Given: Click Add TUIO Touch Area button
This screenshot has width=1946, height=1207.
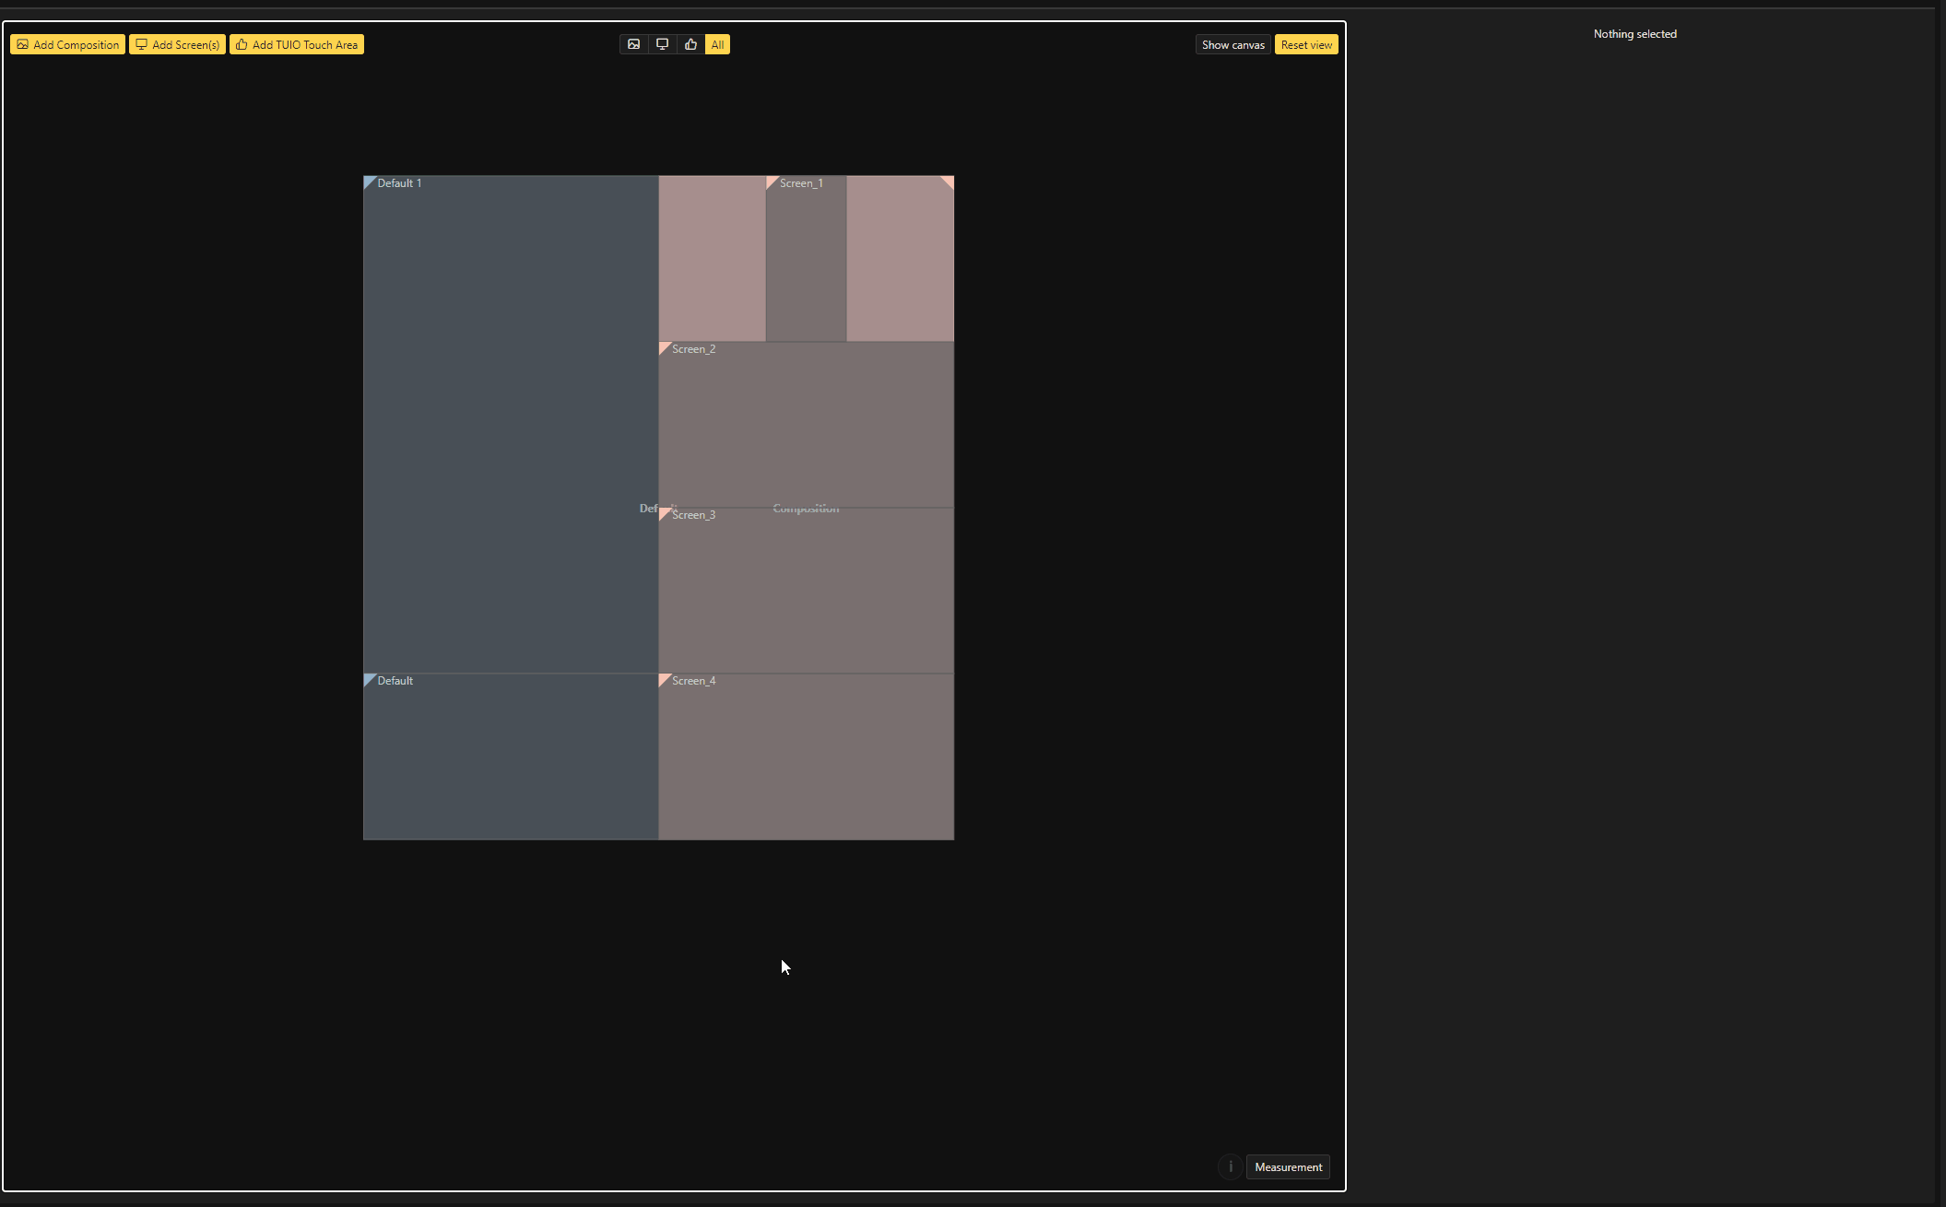Looking at the screenshot, I should click(296, 44).
